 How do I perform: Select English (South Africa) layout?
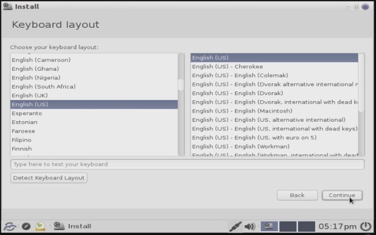tap(94, 86)
